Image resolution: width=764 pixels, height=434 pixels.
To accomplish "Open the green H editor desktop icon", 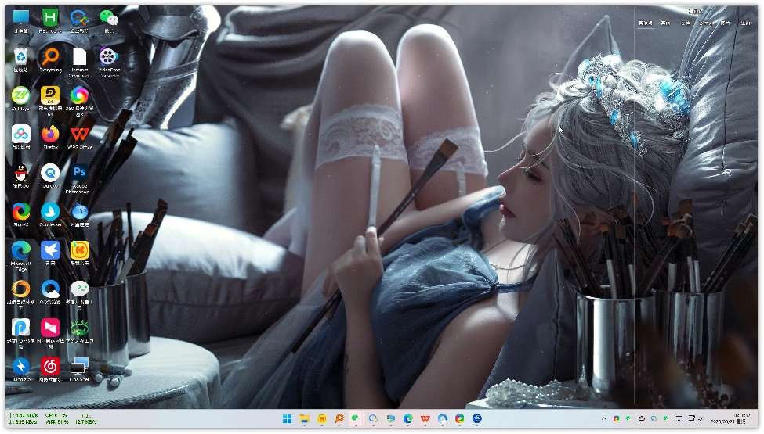I will click(50, 18).
